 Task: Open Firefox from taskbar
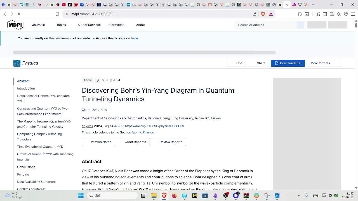click(174, 196)
